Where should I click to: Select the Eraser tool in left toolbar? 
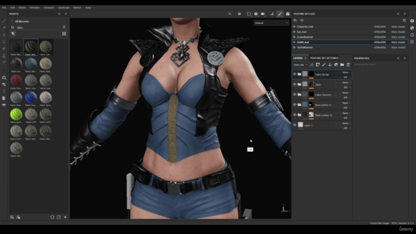pos(4,28)
